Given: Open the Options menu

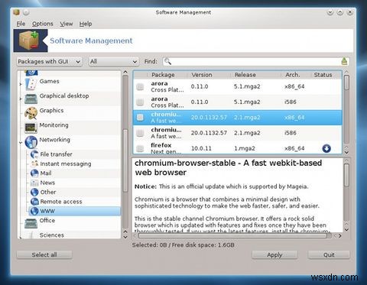Looking at the screenshot, I should tap(43, 24).
